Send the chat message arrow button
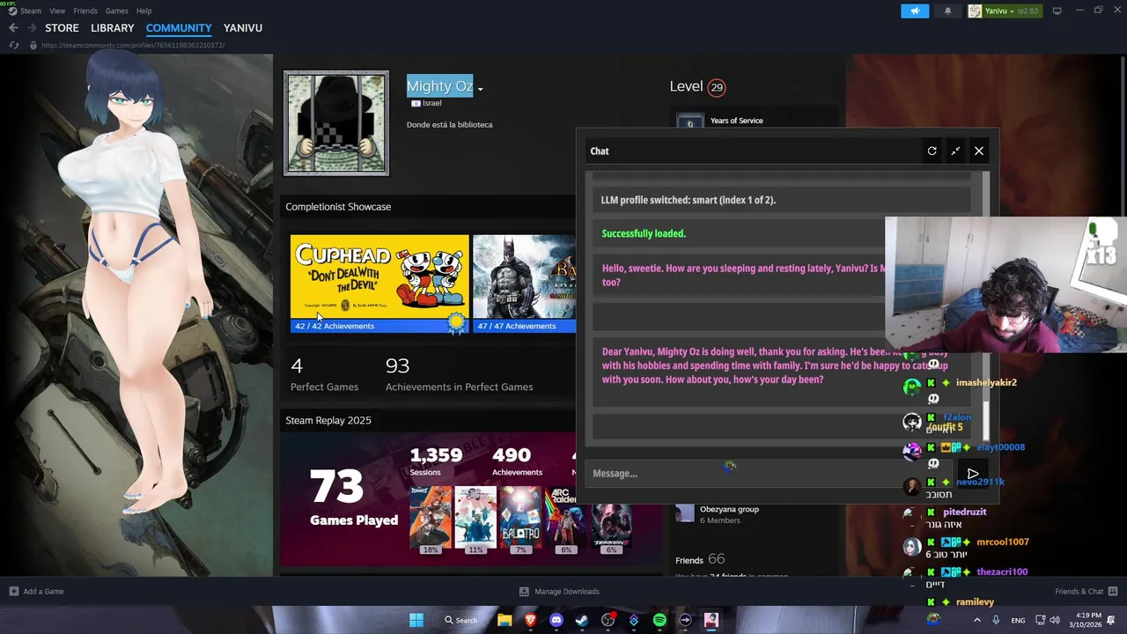 pyautogui.click(x=973, y=474)
